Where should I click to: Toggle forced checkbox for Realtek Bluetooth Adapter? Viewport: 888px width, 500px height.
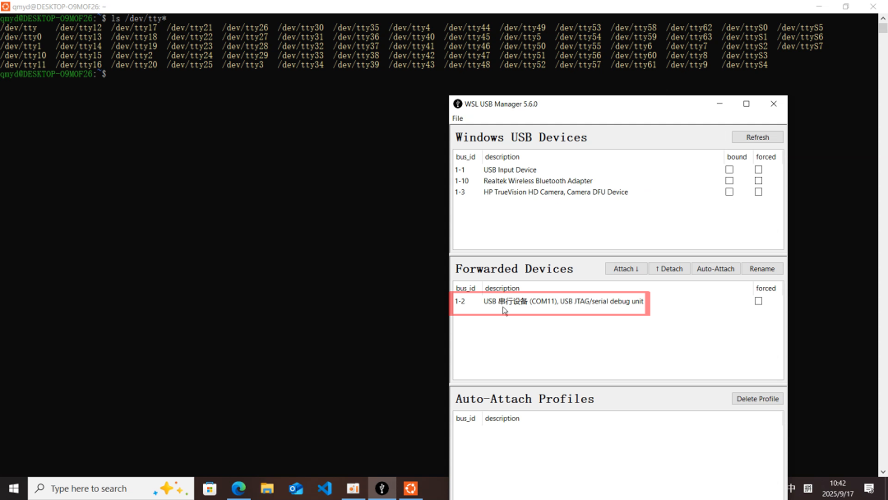pos(758,181)
